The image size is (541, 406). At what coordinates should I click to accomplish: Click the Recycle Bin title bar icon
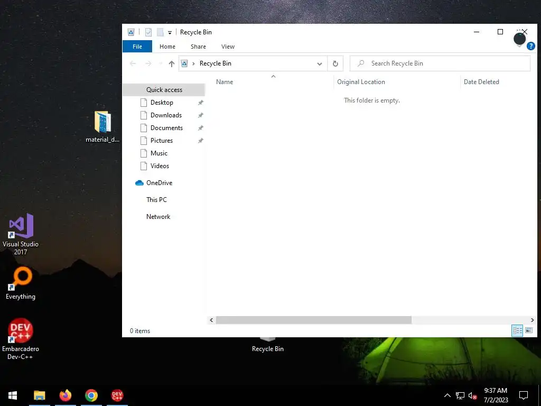pos(131,32)
